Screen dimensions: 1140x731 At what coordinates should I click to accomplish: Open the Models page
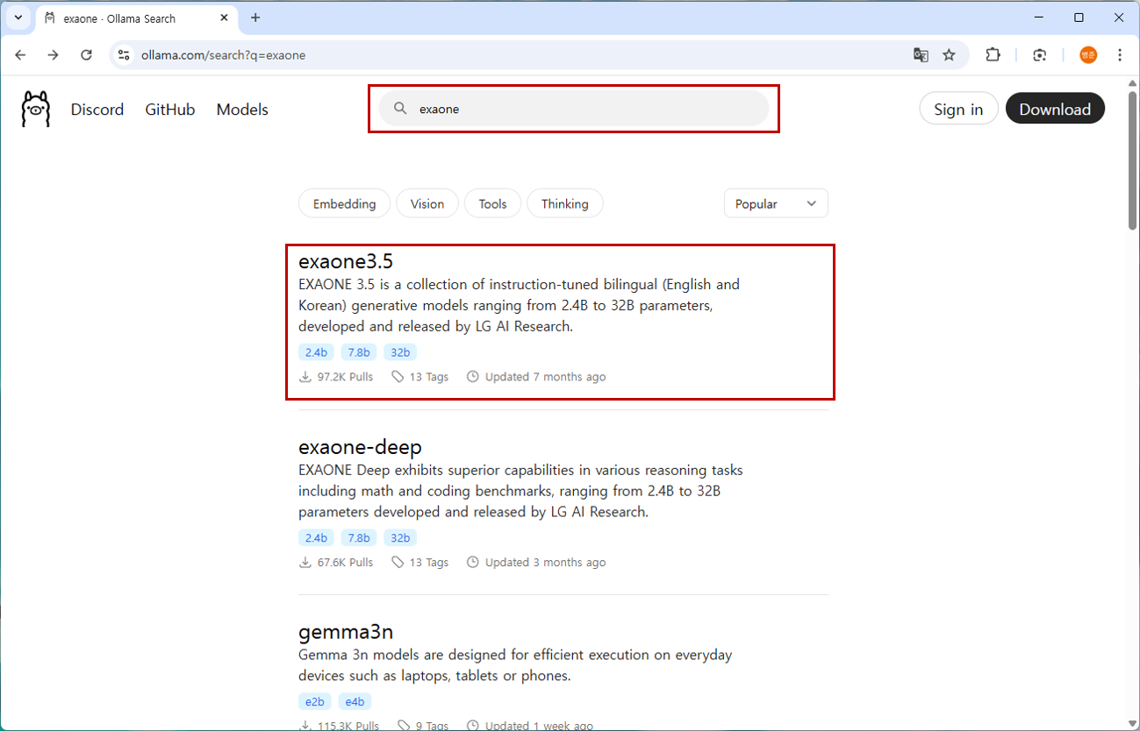[x=242, y=110]
